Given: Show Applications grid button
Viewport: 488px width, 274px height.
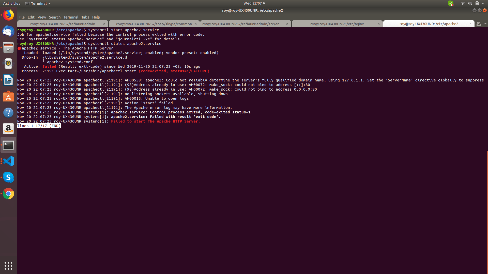Looking at the screenshot, I should point(8,266).
